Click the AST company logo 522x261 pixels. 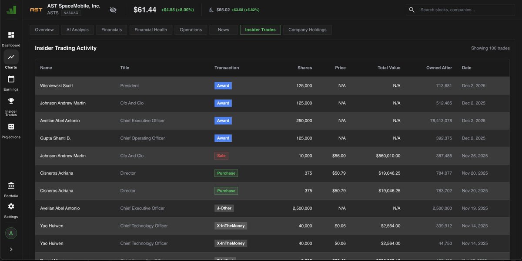tap(36, 10)
